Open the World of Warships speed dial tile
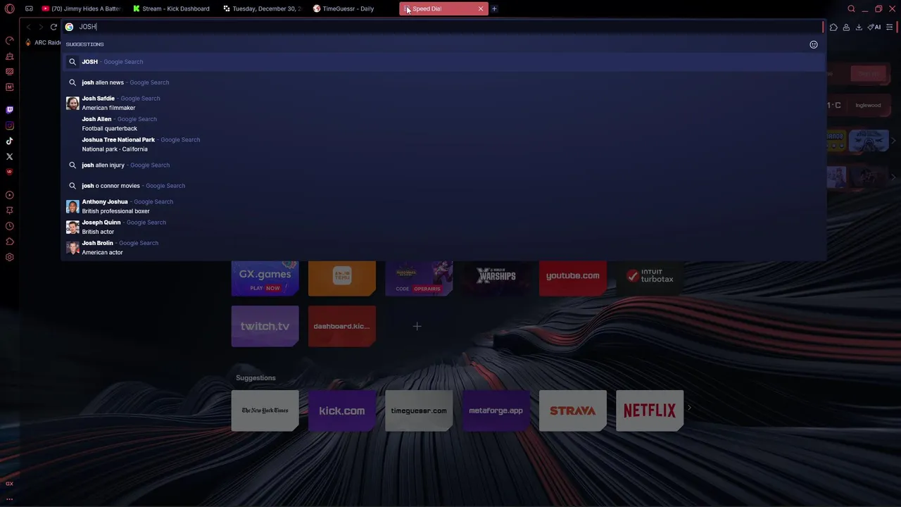 tap(496, 278)
